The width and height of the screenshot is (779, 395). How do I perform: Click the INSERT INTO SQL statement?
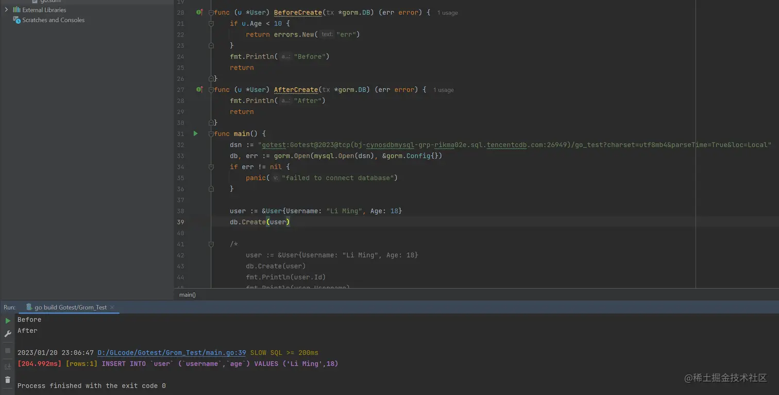coord(220,364)
